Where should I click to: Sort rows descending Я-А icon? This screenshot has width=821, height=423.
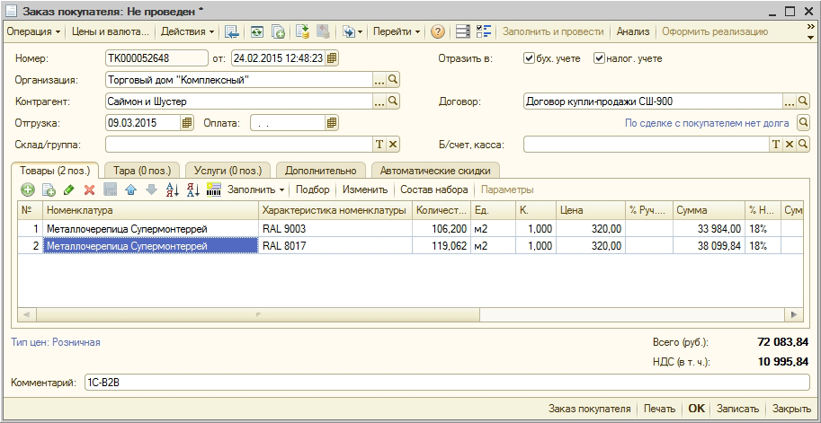click(x=193, y=189)
